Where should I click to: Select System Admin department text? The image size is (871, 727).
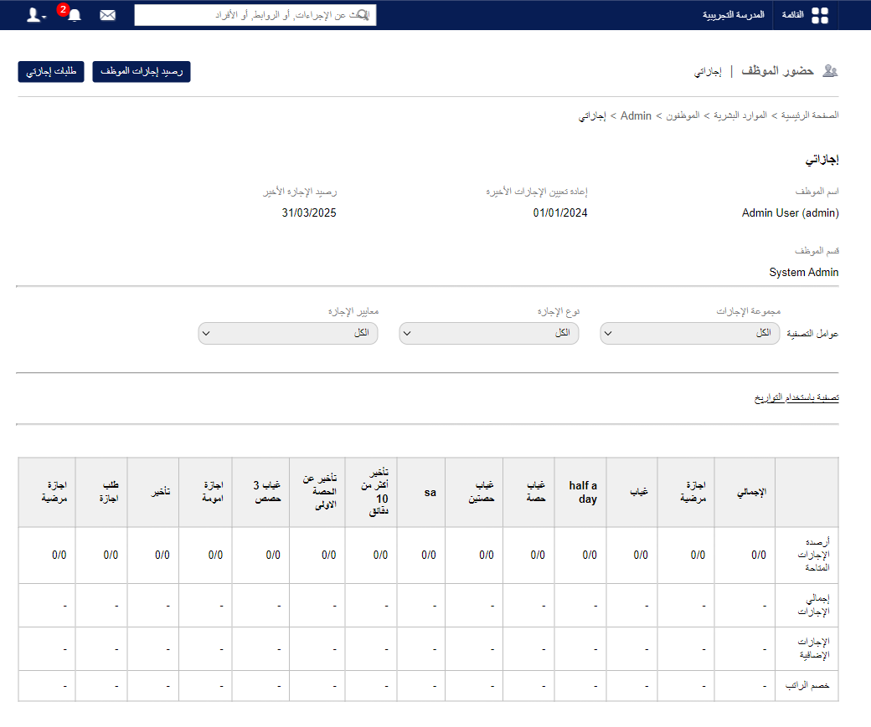point(804,273)
